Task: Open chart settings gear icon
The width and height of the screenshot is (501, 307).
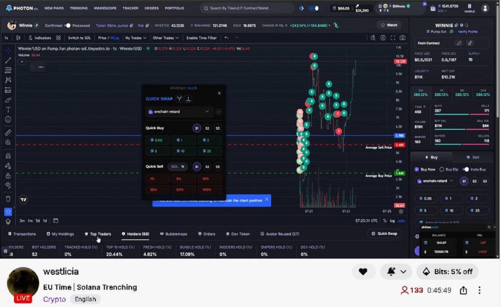Action: tap(383, 38)
